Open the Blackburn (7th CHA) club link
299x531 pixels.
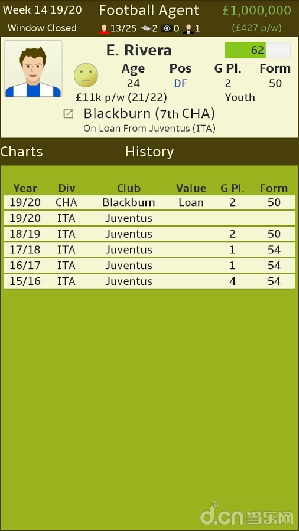coord(149,114)
